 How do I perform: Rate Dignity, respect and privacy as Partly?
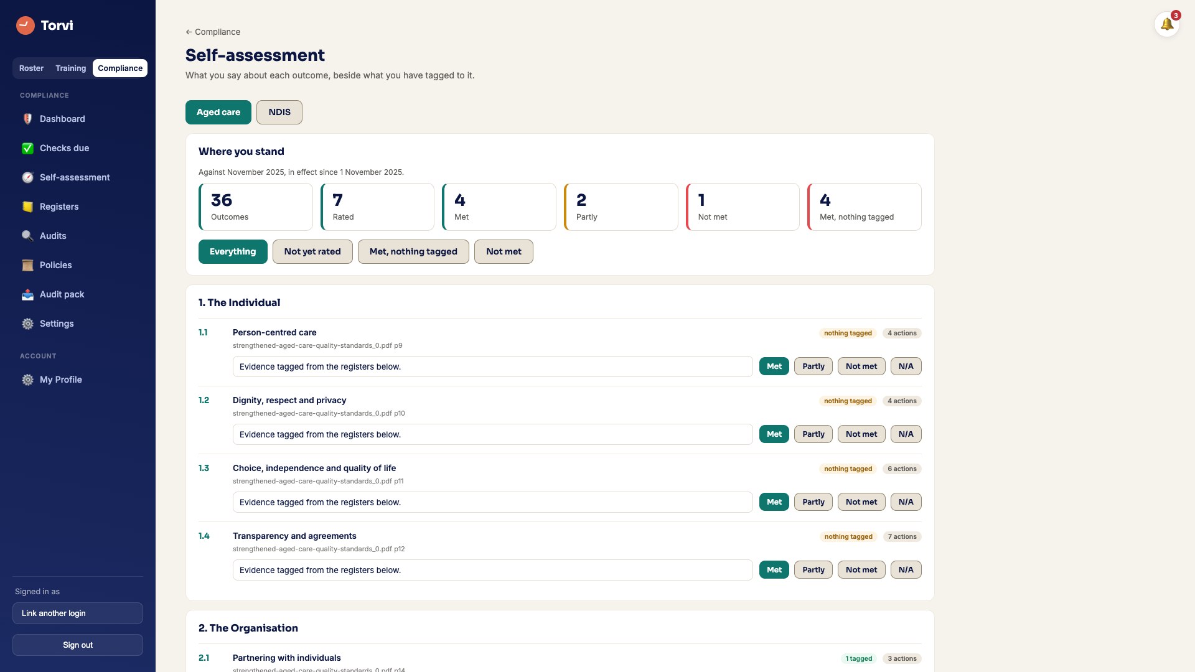[x=813, y=434]
